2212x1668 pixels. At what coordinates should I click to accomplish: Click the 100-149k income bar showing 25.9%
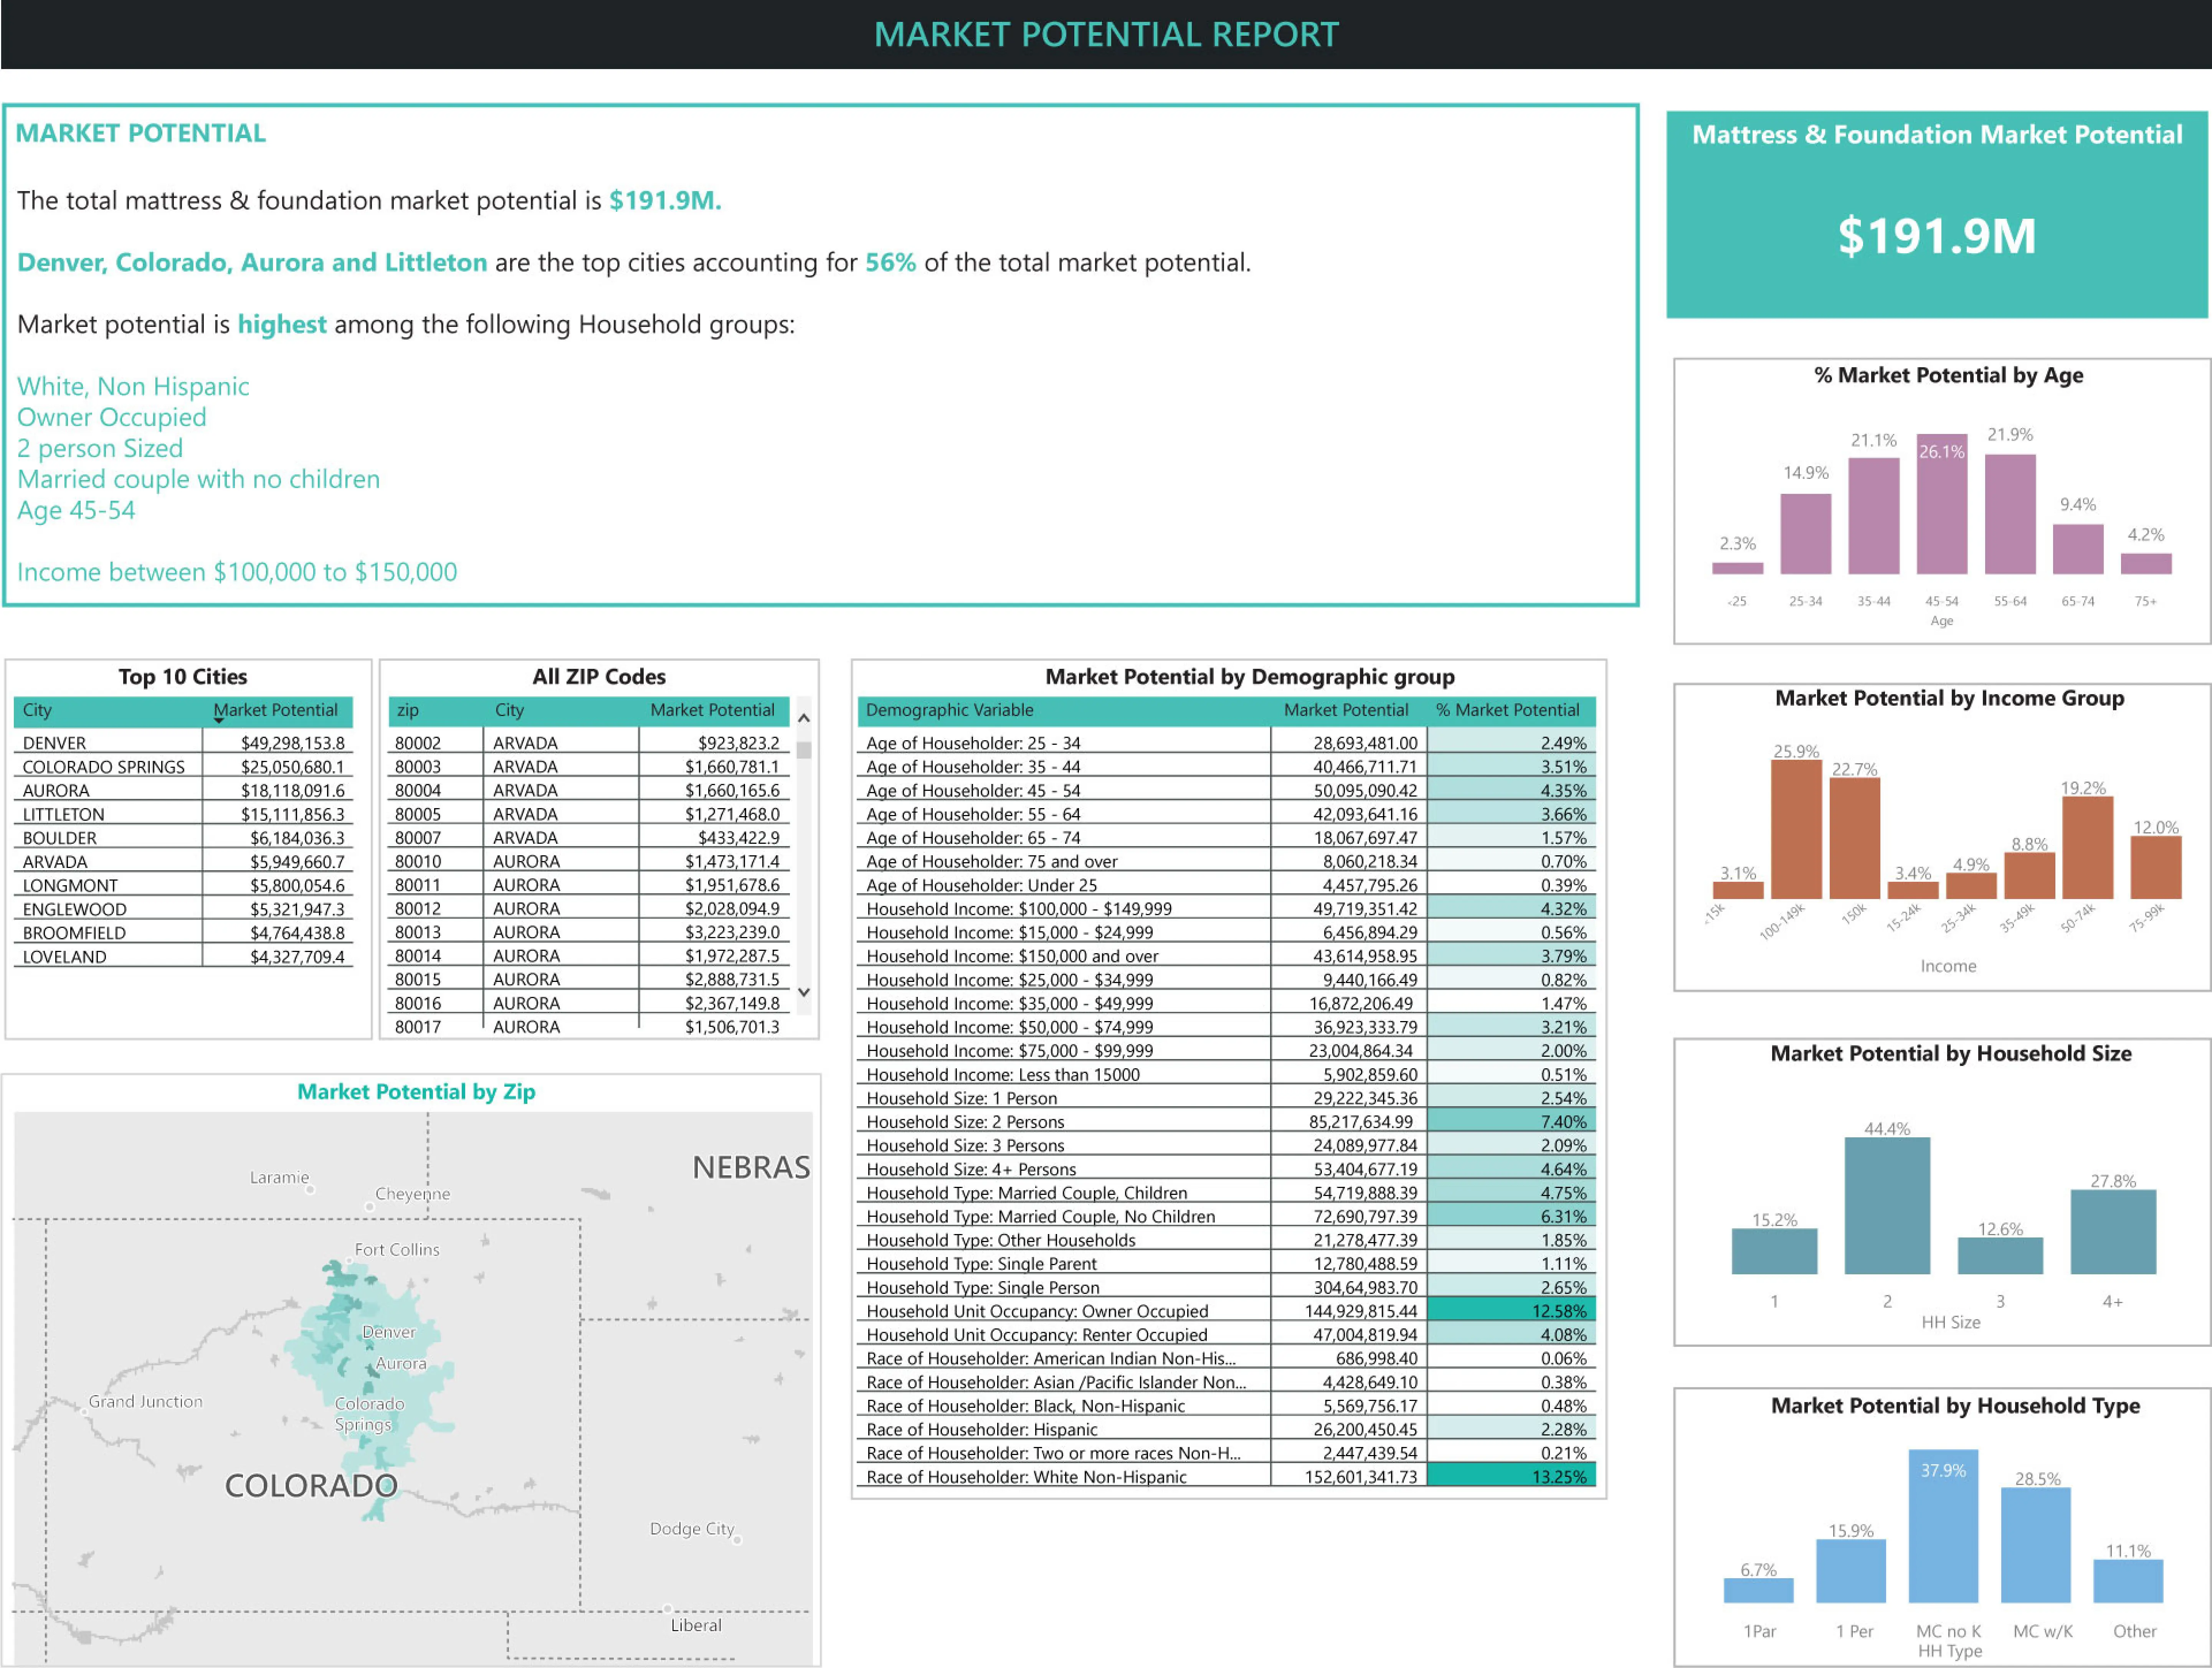coord(1796,829)
